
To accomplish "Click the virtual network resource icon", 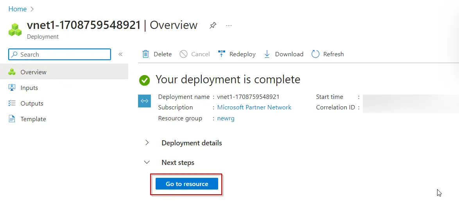I will pyautogui.click(x=144, y=101).
